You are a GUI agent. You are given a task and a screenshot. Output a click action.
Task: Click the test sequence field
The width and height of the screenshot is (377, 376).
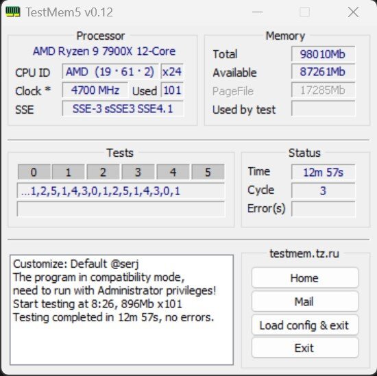(x=121, y=191)
